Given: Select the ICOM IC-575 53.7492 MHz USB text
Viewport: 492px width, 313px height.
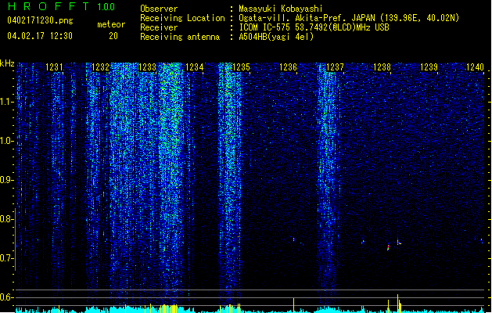Looking at the screenshot, I should [x=314, y=27].
